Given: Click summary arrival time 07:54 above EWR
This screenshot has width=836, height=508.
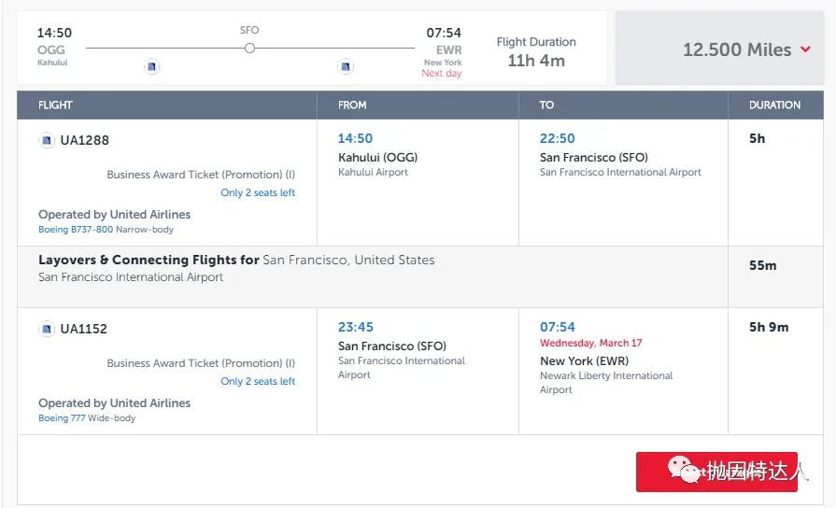Looking at the screenshot, I should point(444,33).
